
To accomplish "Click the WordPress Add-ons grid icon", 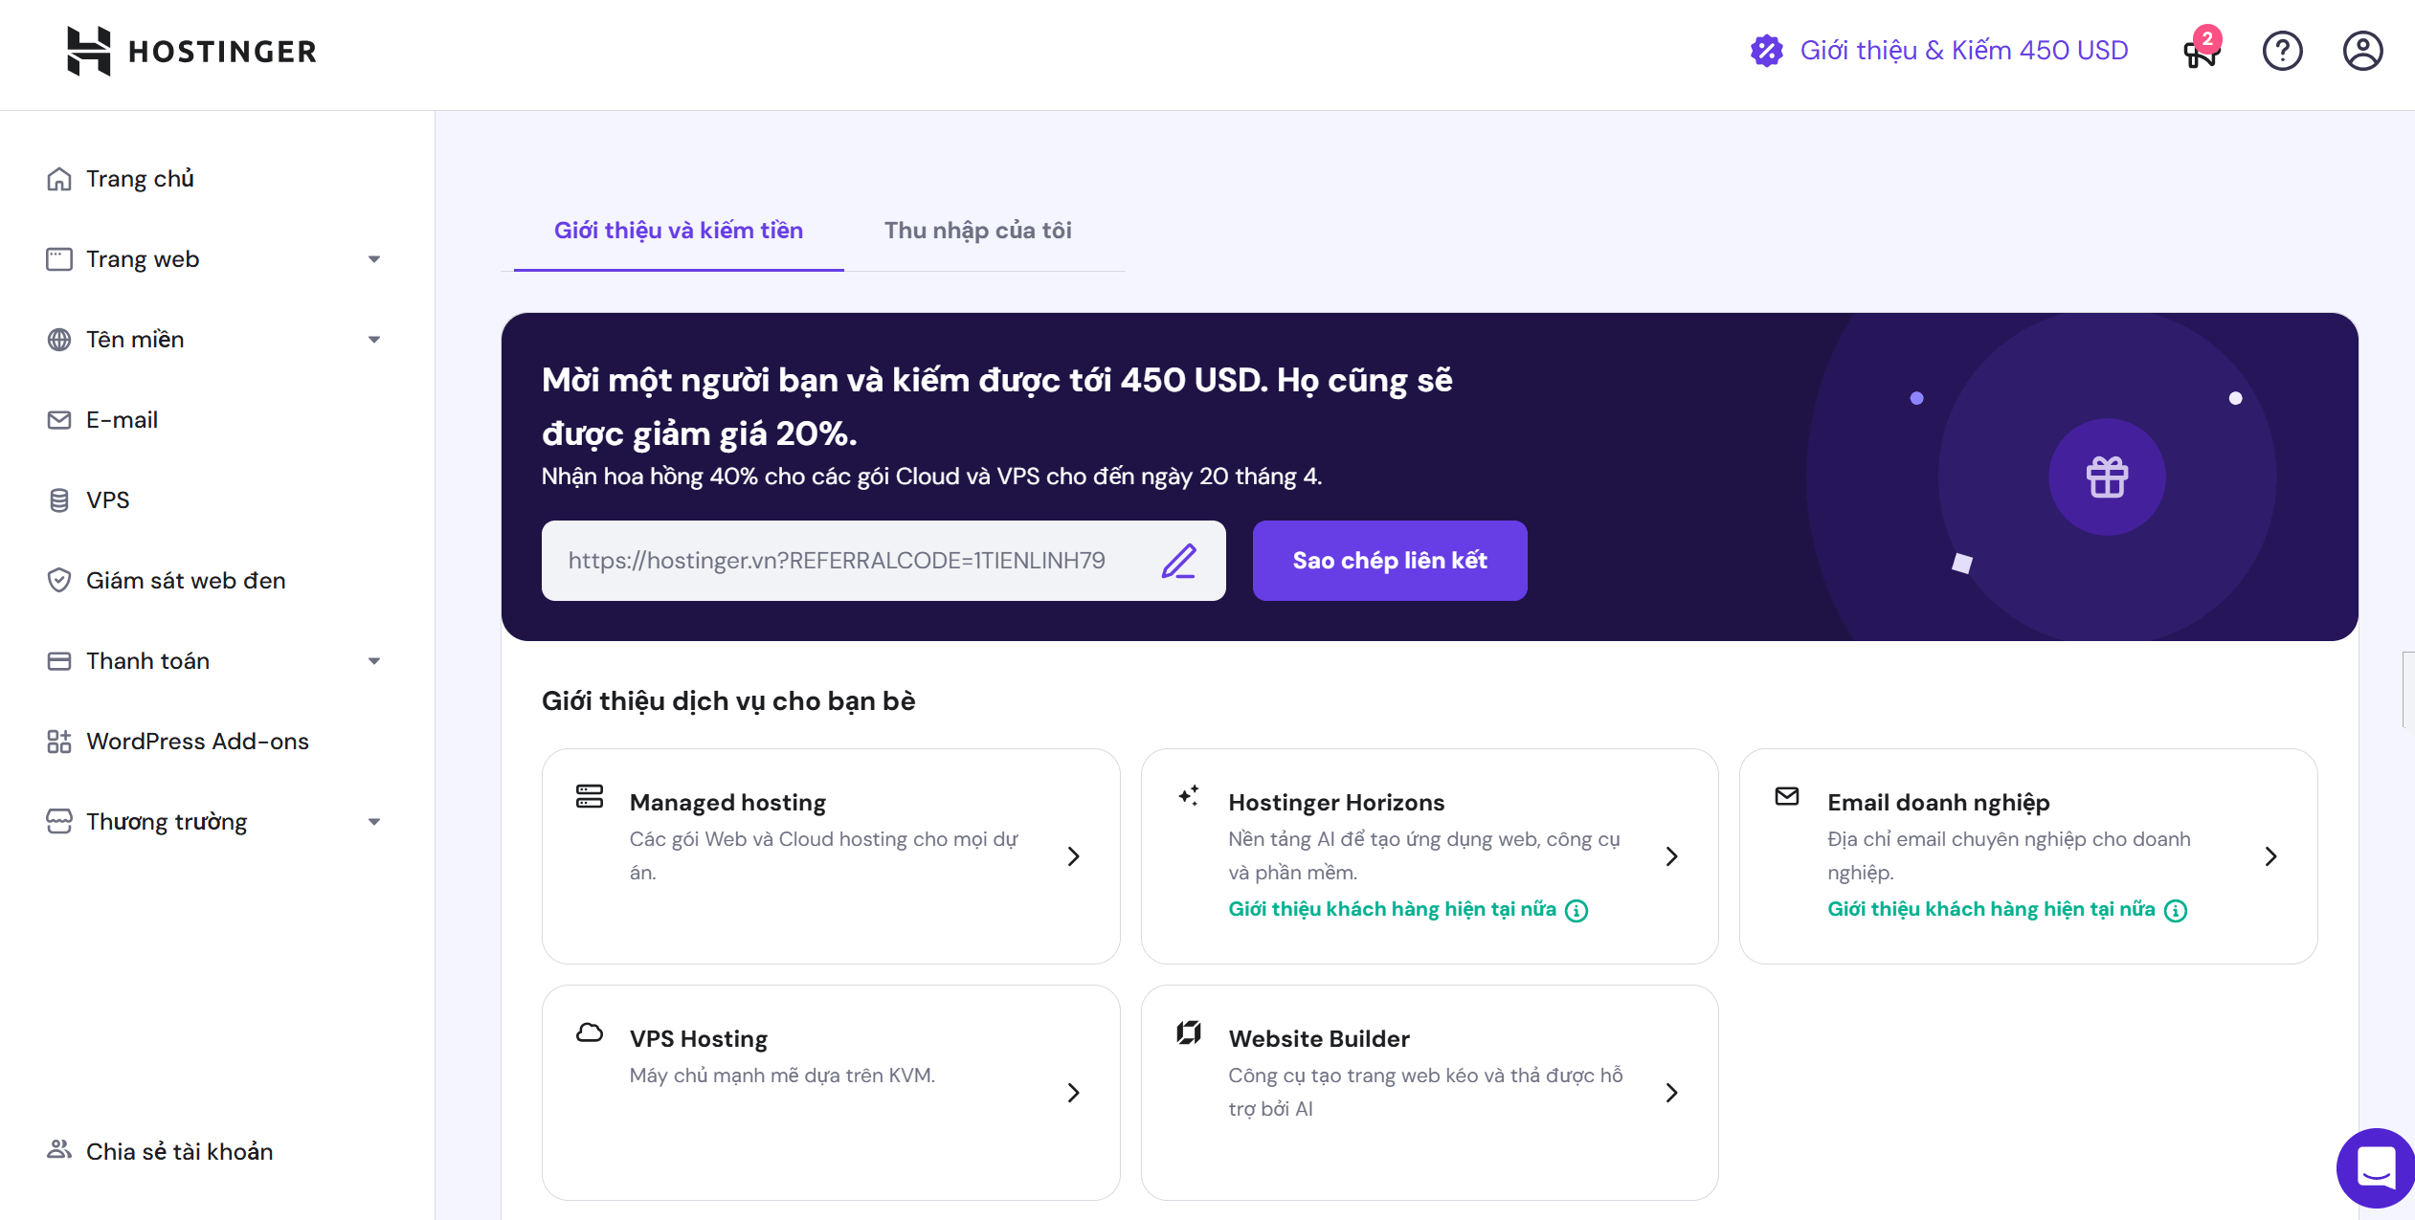I will click(59, 742).
